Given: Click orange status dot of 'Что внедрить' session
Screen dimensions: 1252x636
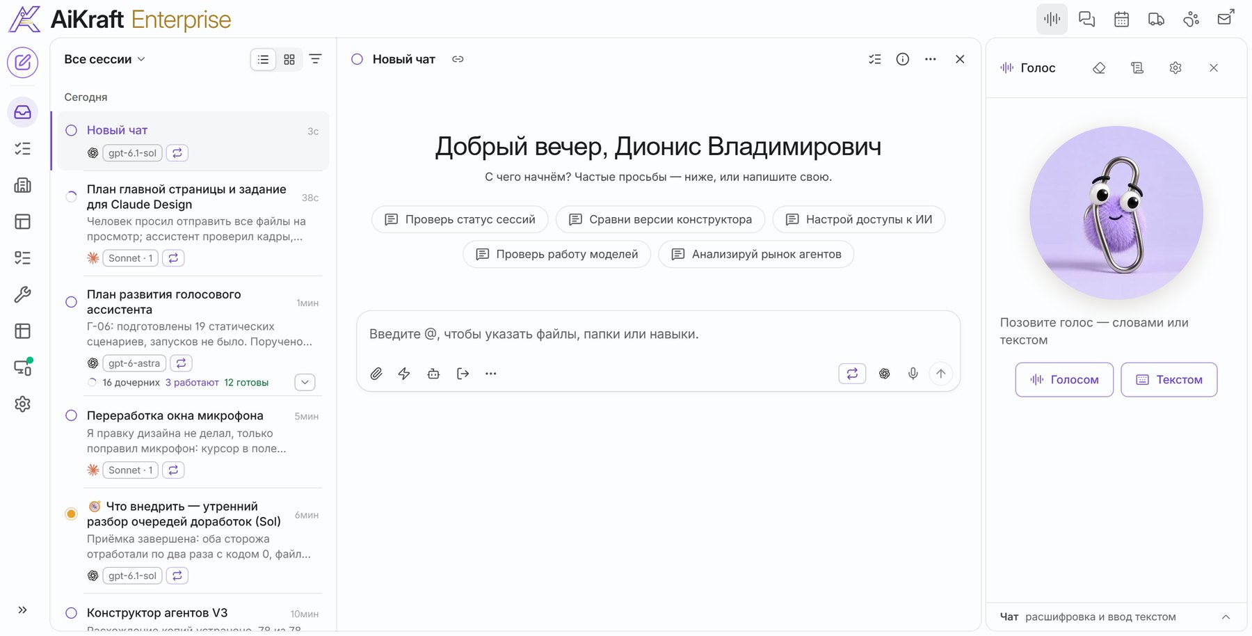Looking at the screenshot, I should click(71, 514).
